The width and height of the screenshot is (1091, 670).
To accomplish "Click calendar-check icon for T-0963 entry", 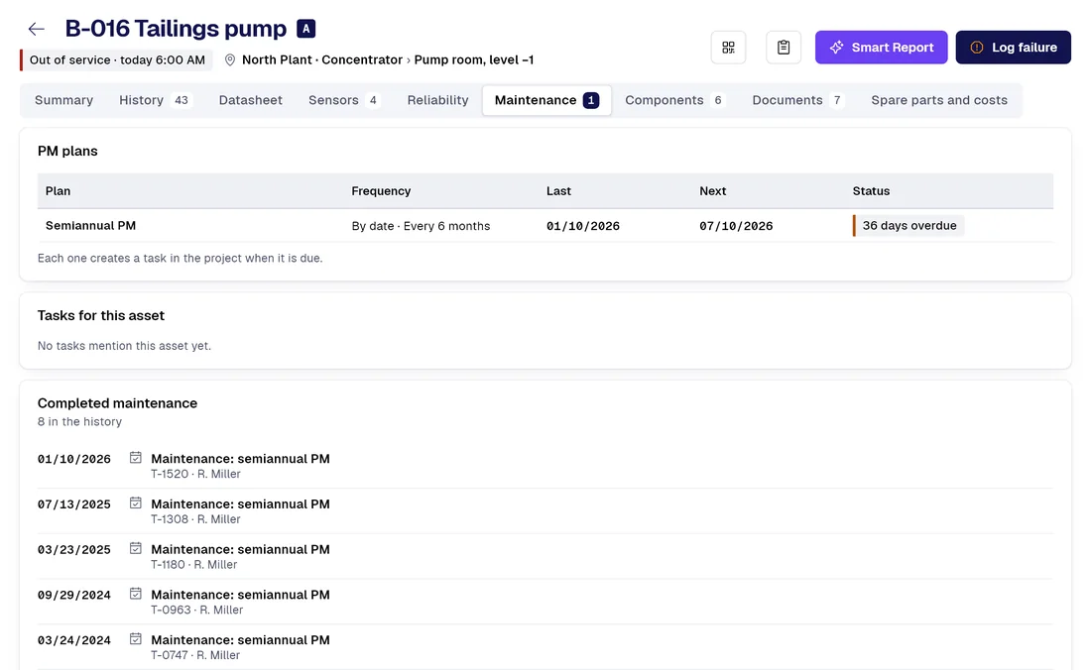I will (x=136, y=594).
